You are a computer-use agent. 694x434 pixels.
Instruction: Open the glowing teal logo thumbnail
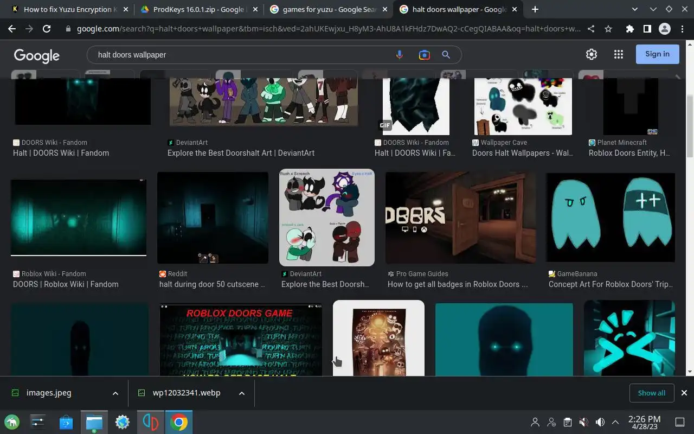coord(629,339)
